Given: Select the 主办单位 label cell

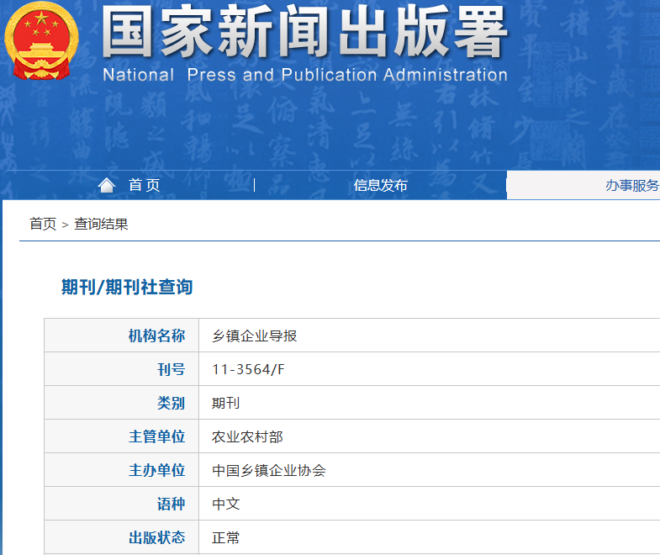Looking at the screenshot, I should click(122, 470).
